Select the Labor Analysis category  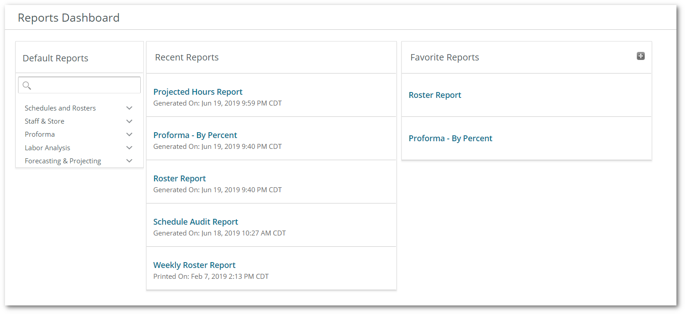point(47,148)
